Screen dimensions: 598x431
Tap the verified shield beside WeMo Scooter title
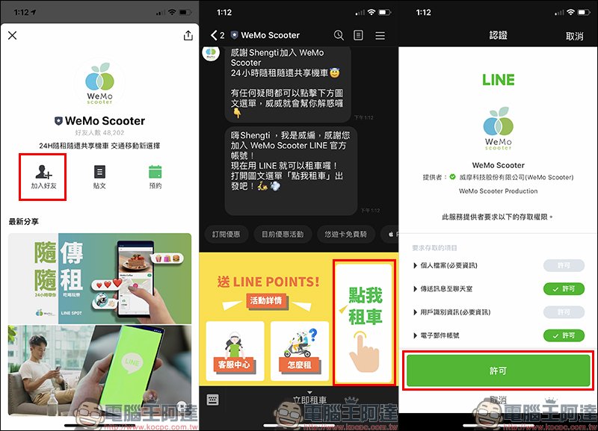coord(58,121)
